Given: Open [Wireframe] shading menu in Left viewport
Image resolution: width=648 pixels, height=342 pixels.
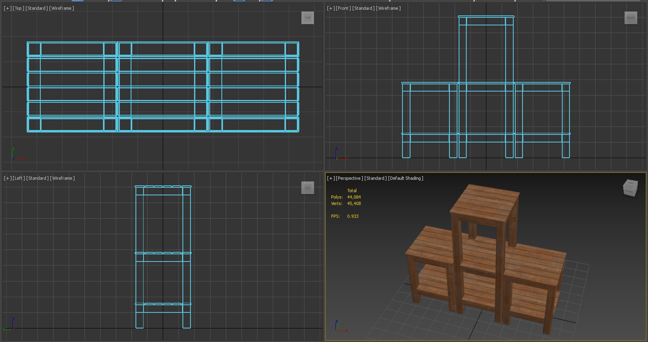Looking at the screenshot, I should pyautogui.click(x=62, y=178).
